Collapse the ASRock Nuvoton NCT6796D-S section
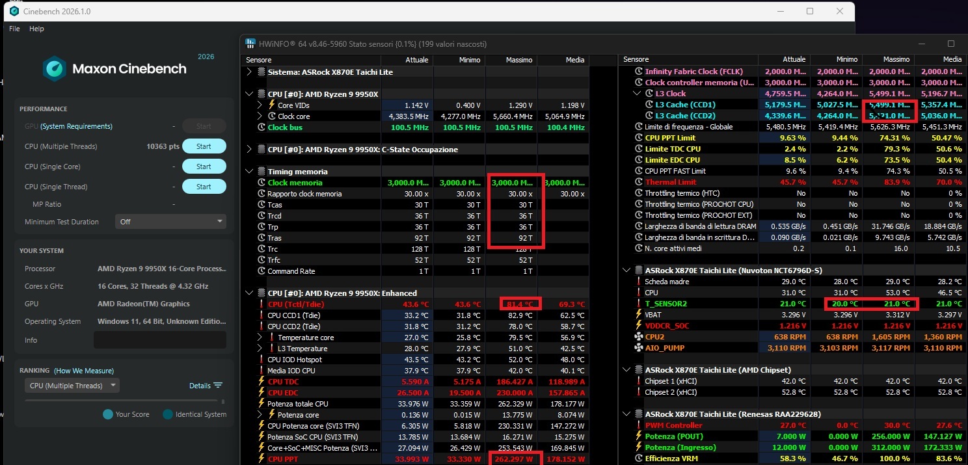 click(x=626, y=270)
